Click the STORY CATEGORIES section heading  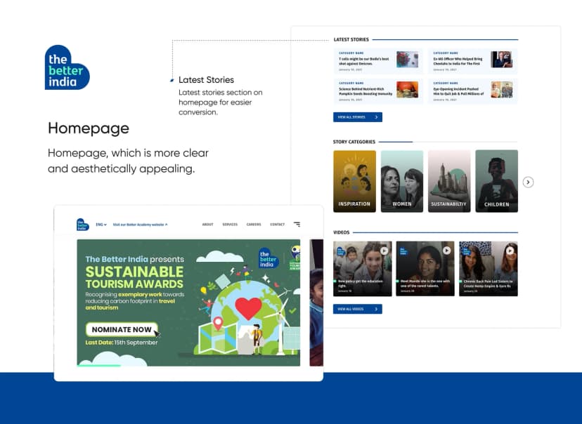[x=354, y=142]
